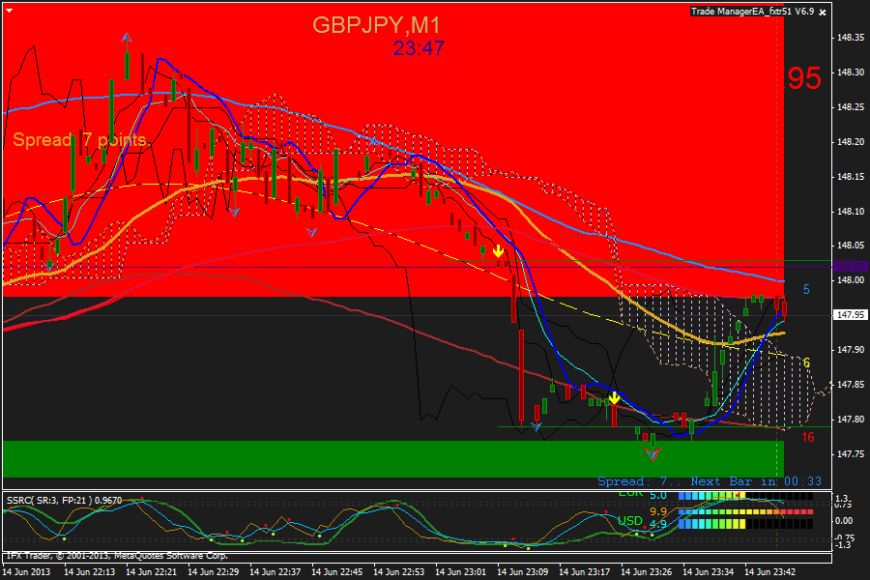Click the '14 Jun 23:17' time axis label
The image size is (870, 580).
tap(584, 571)
